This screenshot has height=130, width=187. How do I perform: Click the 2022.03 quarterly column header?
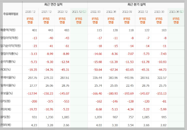click(95, 12)
